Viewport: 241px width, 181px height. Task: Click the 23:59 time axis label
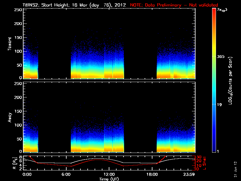click(x=189, y=175)
